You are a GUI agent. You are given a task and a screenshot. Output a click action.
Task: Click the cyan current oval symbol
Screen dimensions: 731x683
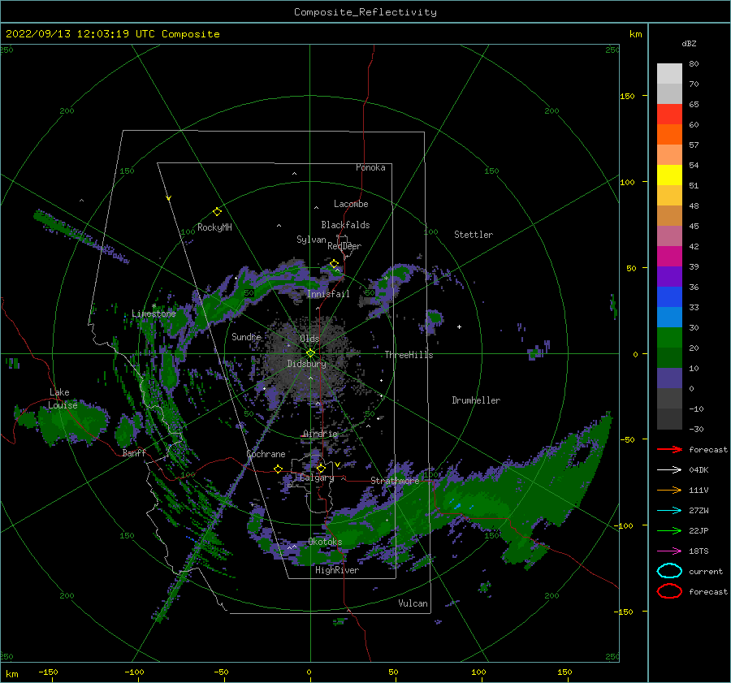pos(669,571)
